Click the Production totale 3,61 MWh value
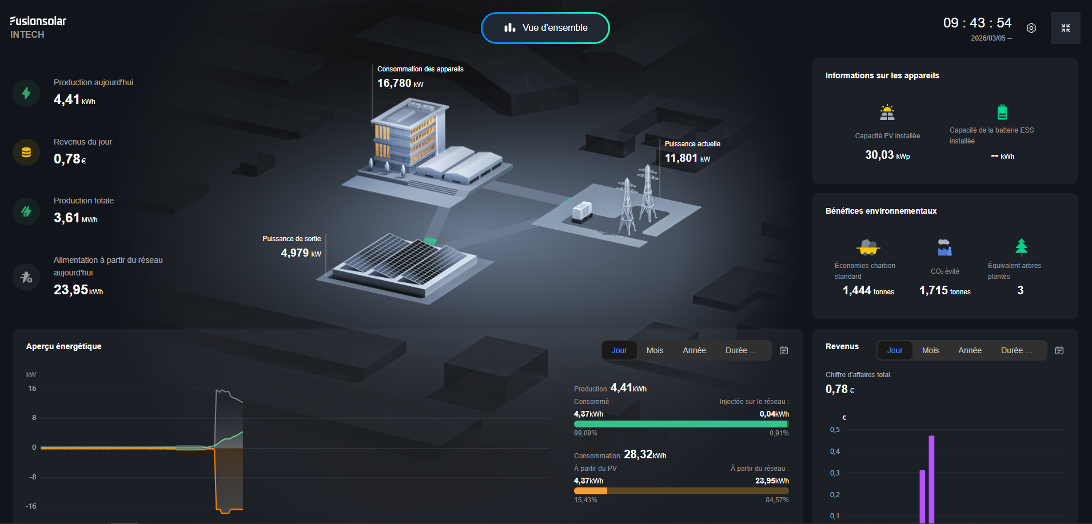 tap(75, 218)
